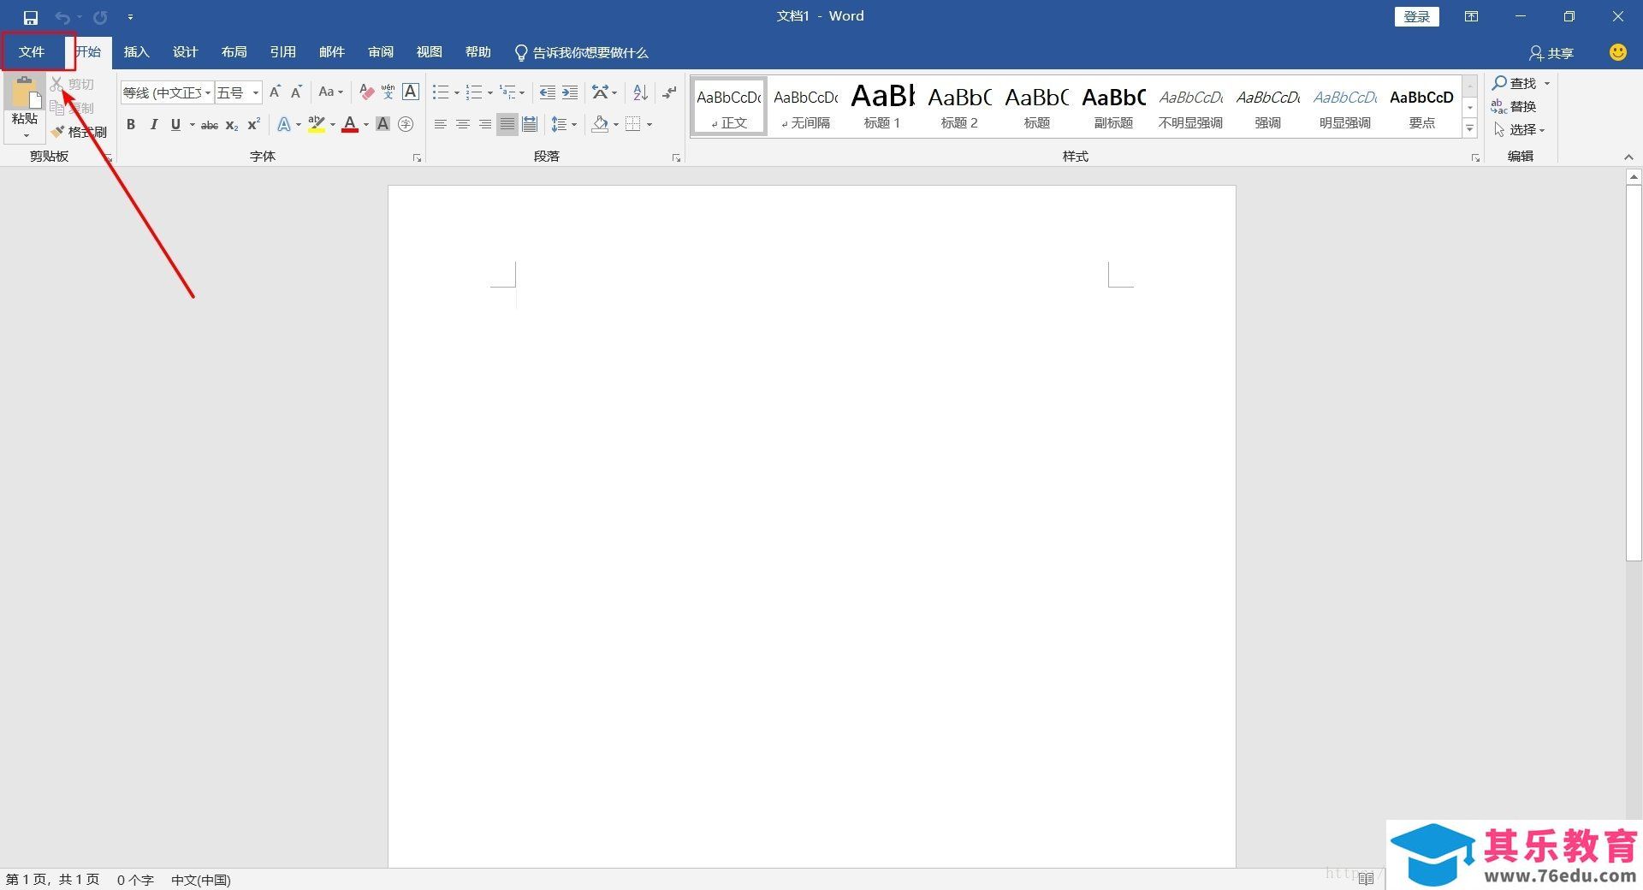Screen dimensions: 1643x890
Task: Toggle italic formatting
Action: (153, 125)
